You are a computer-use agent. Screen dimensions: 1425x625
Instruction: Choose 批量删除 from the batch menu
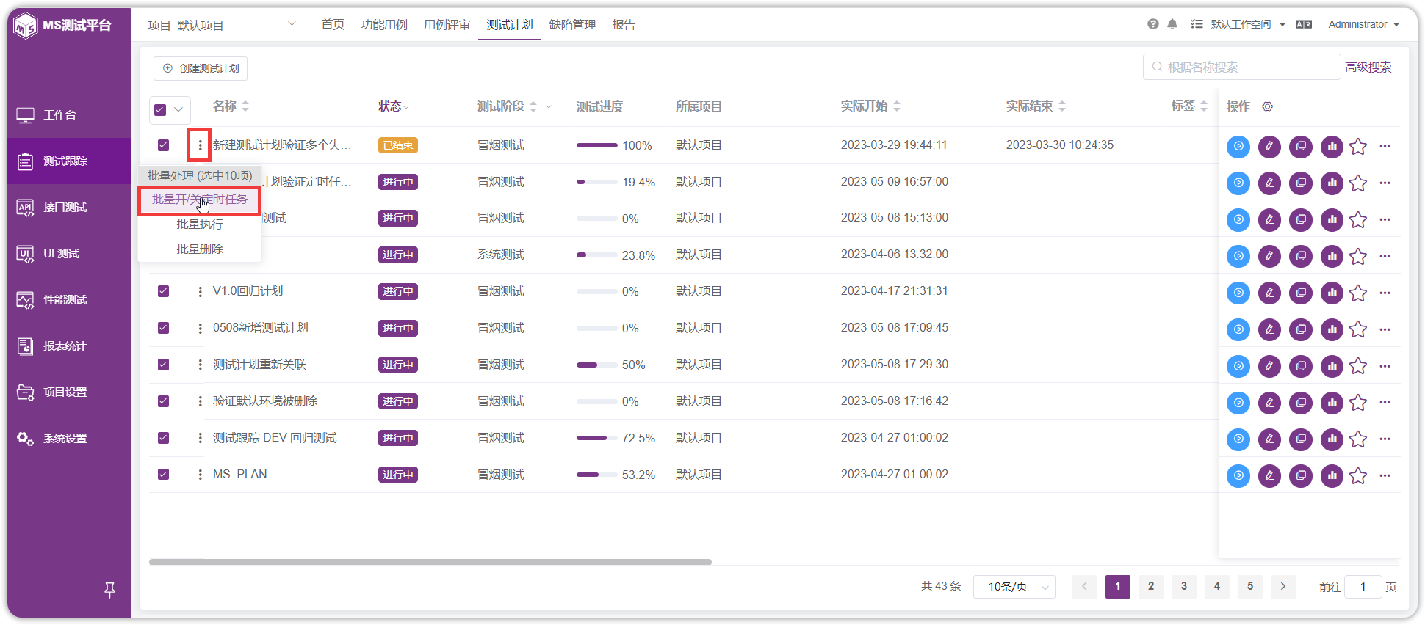200,249
